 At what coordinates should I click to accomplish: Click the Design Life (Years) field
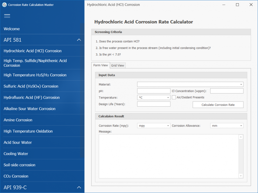coord(154,104)
